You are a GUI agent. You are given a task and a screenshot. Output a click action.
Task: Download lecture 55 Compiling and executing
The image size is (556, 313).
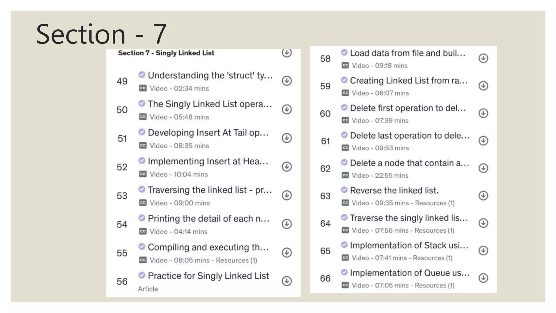287,252
